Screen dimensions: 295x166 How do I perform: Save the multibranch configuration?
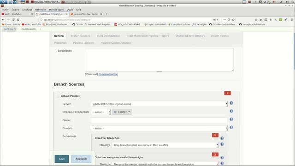click(x=62, y=159)
